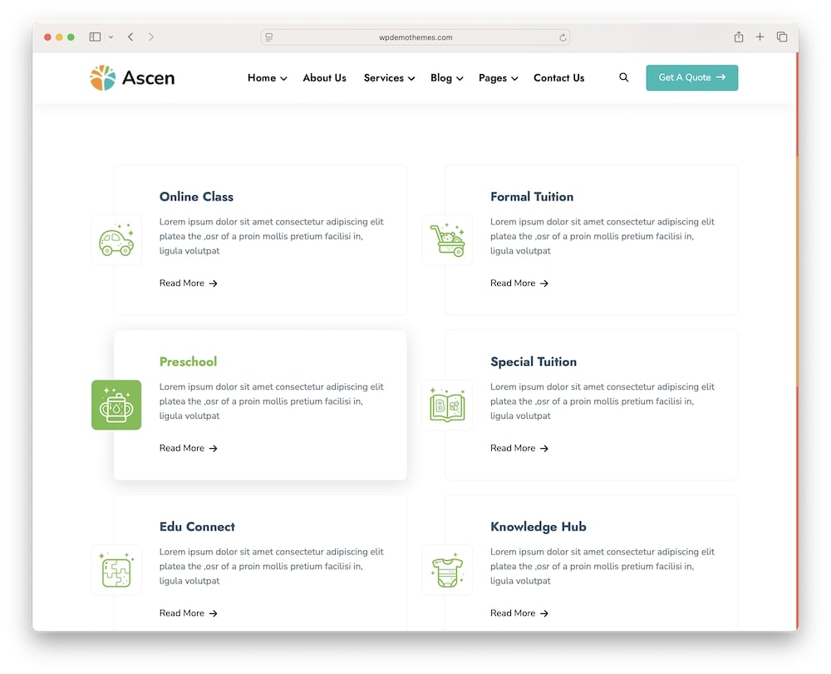831x674 pixels.
Task: Open the Edu Connect heading
Action: (197, 527)
